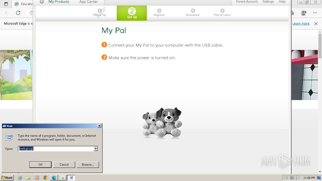
Task: Select step 2 Set Up
Action: point(132,13)
